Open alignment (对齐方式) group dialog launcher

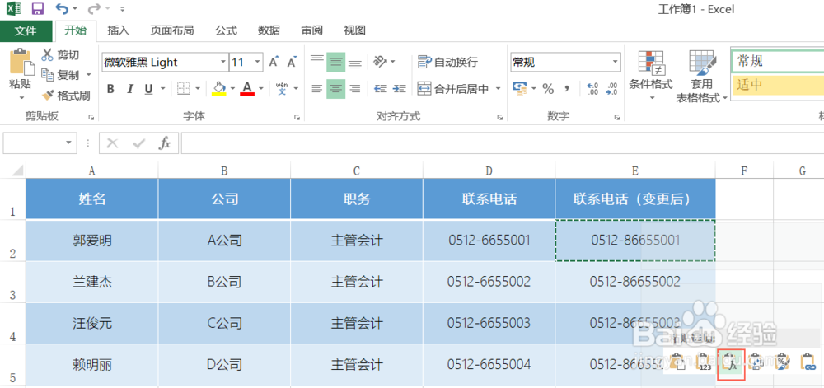coord(499,117)
